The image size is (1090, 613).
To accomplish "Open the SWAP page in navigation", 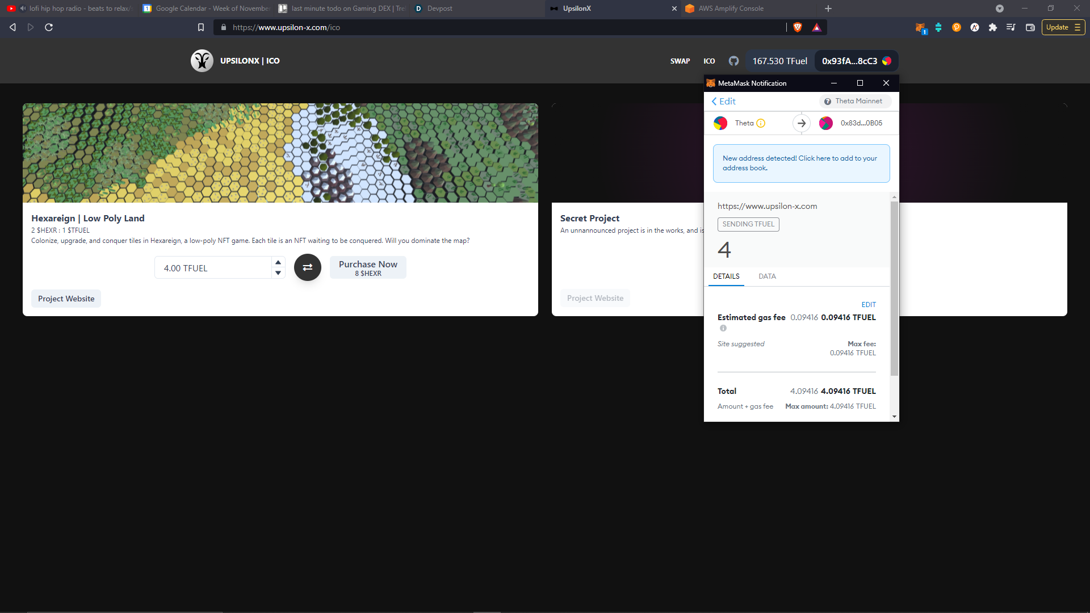I will [680, 61].
